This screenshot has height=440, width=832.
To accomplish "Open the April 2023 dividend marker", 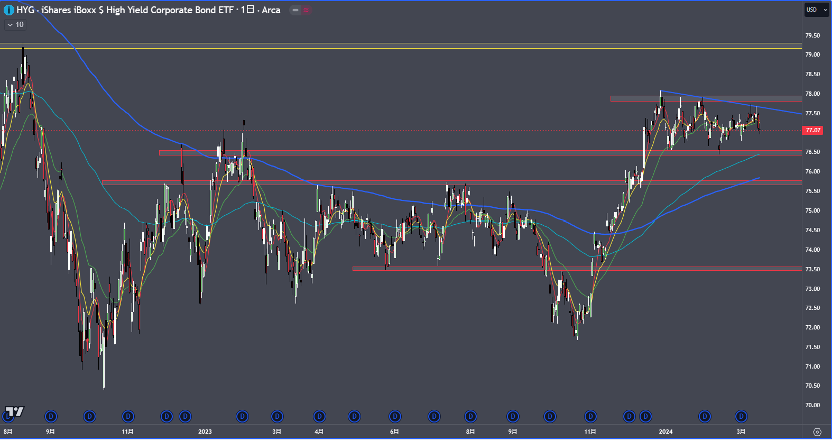I will (x=319, y=417).
